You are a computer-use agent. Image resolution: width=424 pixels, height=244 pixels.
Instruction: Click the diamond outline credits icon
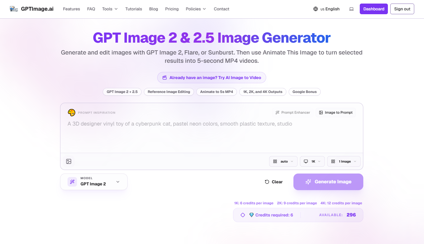(x=243, y=215)
